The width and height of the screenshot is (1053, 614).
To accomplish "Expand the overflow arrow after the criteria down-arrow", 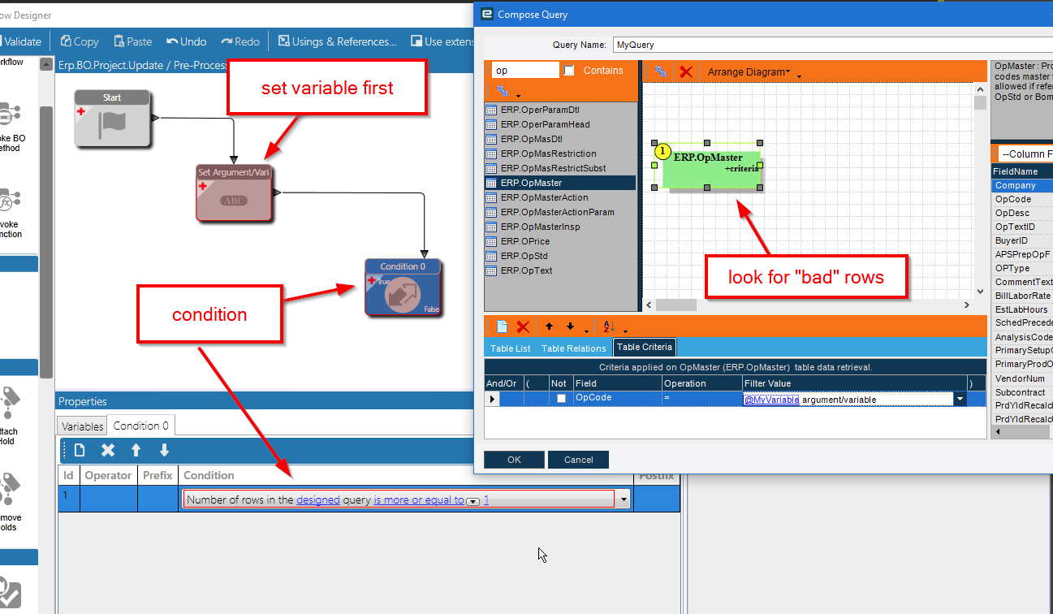I will click(586, 331).
